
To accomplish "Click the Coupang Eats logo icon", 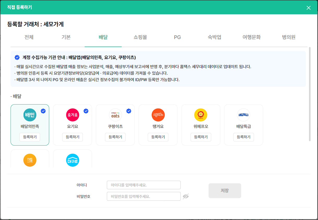I will click(x=115, y=115).
